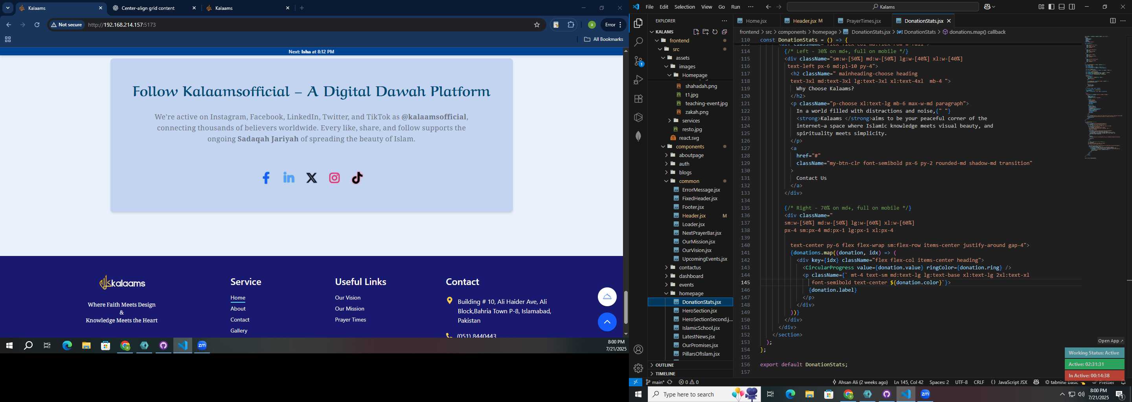The width and height of the screenshot is (1132, 402).
Task: Click Windows Start button on the right taskbar
Action: (x=638, y=394)
